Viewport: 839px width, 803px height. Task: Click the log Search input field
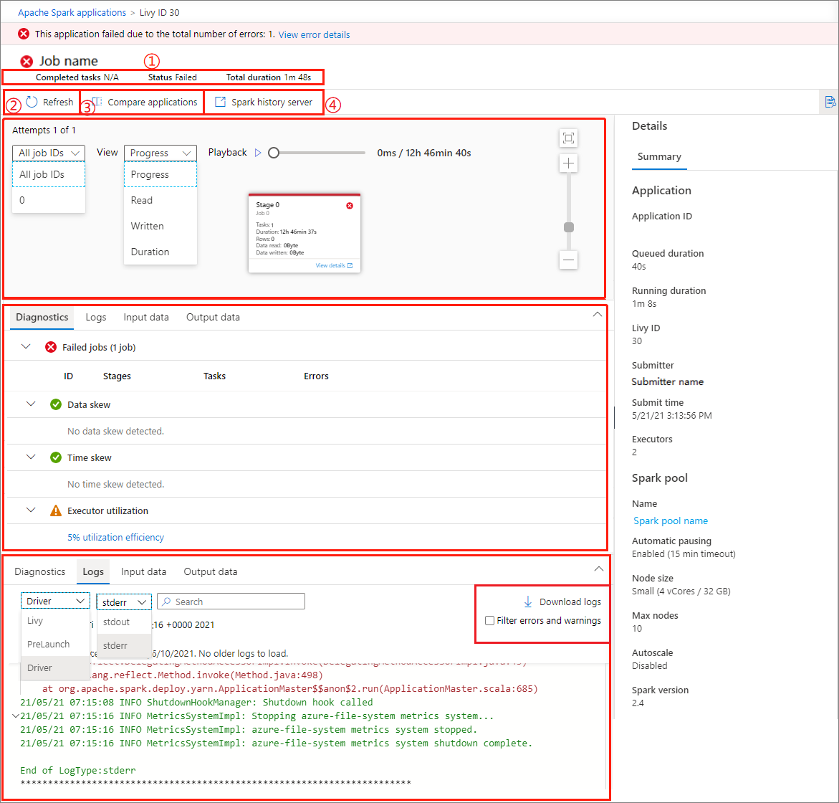click(229, 601)
